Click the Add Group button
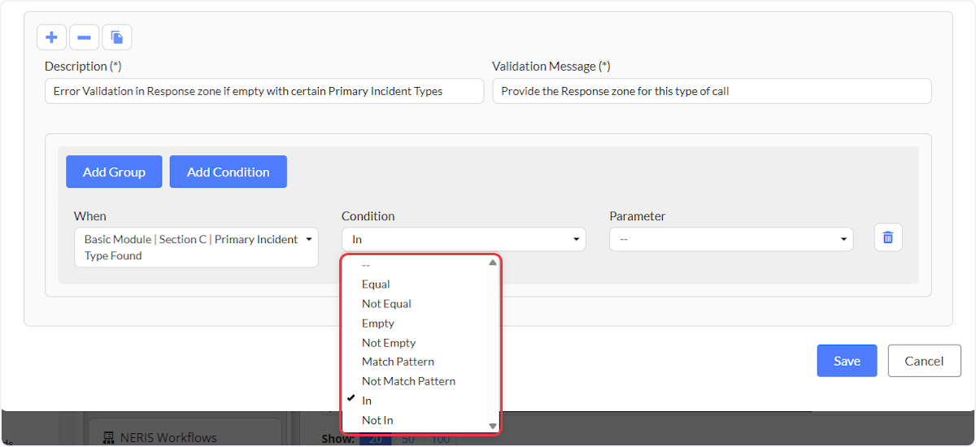The height and width of the screenshot is (447, 976). pos(114,171)
